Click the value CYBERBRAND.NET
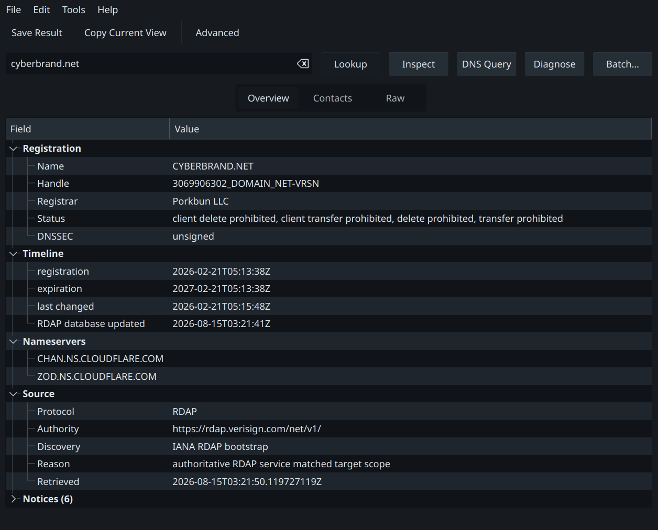 tap(213, 166)
